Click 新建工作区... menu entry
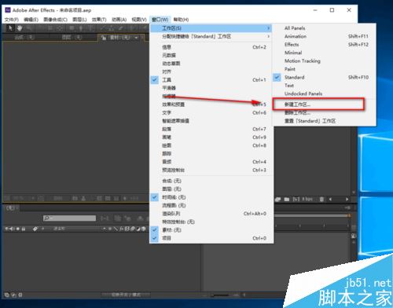This screenshot has width=393, height=308. 324,104
